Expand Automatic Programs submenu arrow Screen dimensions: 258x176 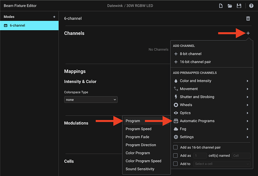248,121
